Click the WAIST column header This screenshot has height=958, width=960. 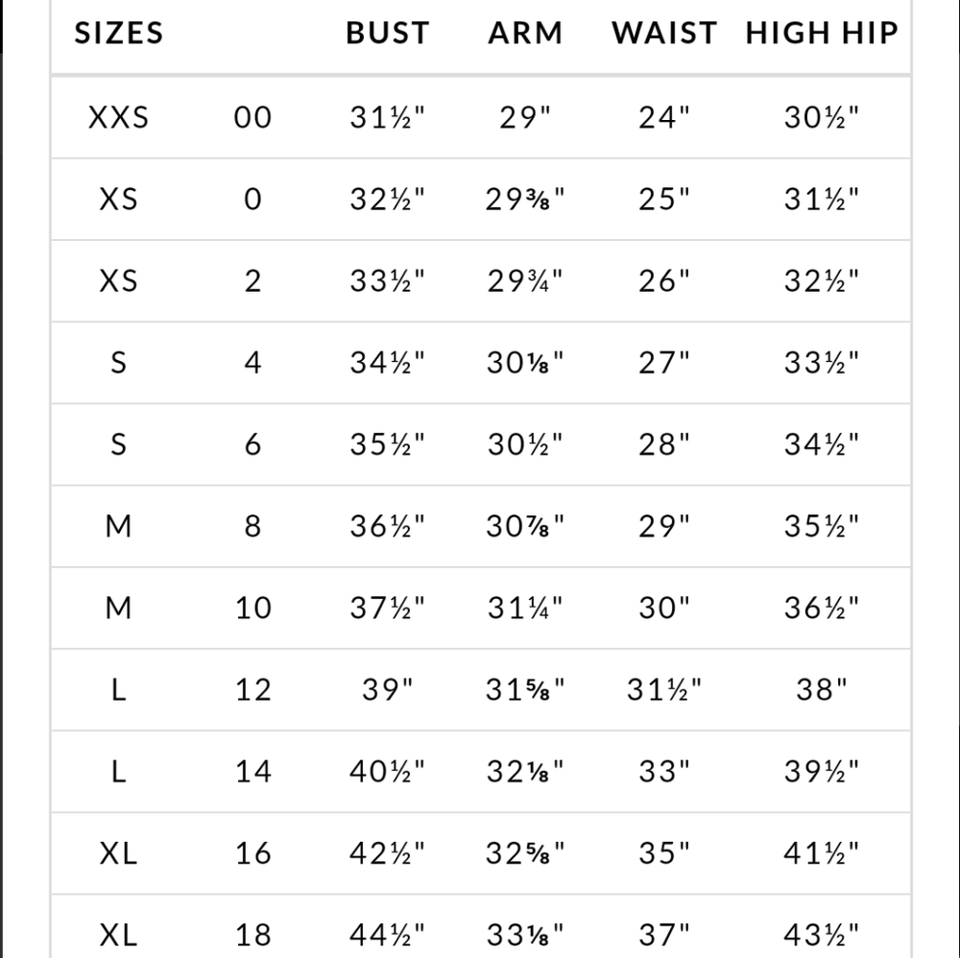(x=664, y=34)
